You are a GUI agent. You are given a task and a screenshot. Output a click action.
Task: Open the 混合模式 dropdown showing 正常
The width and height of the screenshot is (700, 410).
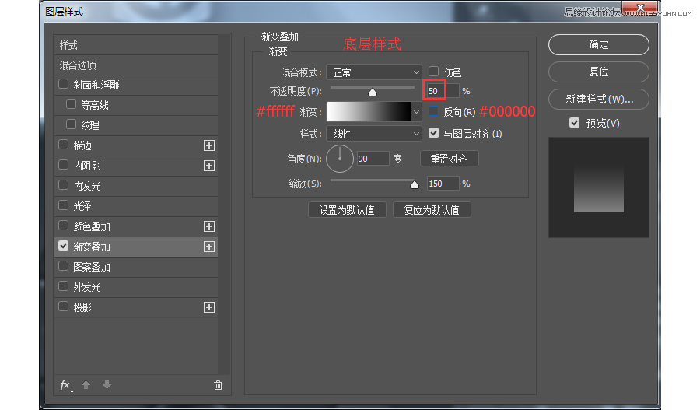[x=374, y=72]
